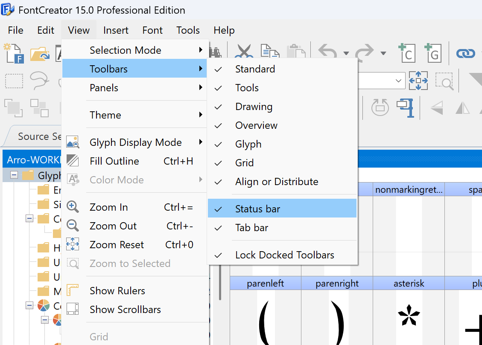
Task: Toggle Lock Docked Toolbars
Action: pos(282,255)
